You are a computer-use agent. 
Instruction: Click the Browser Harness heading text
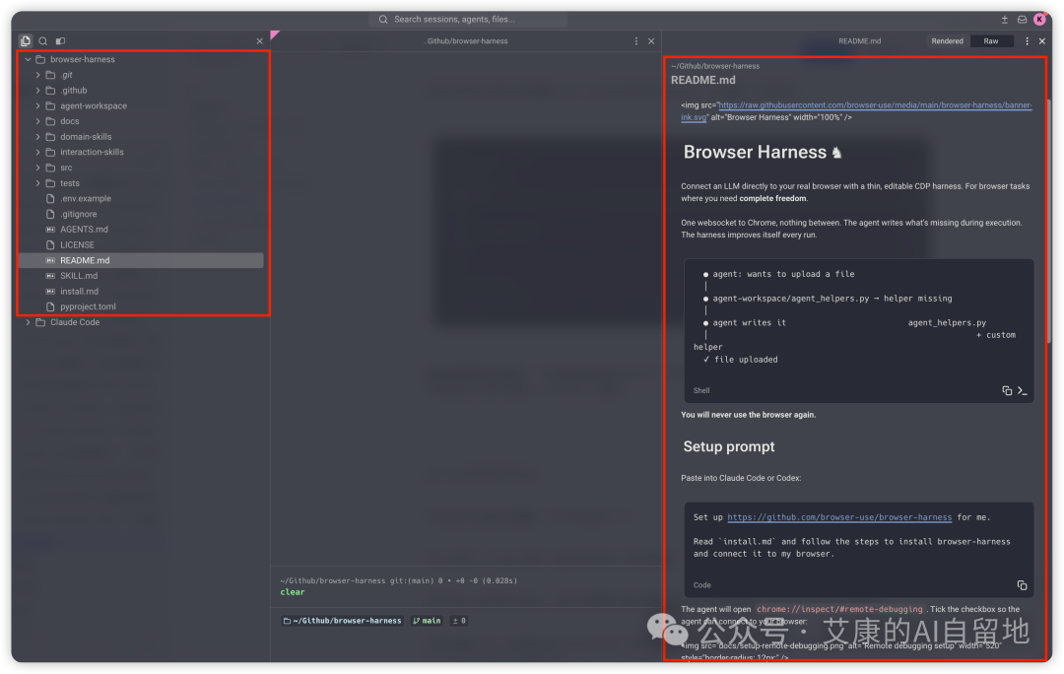pyautogui.click(x=755, y=152)
